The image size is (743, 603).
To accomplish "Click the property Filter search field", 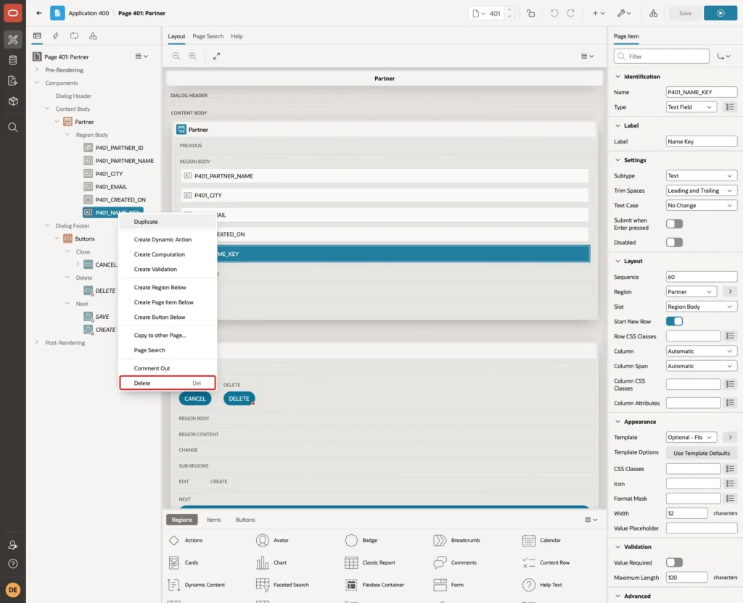I will 662,57.
